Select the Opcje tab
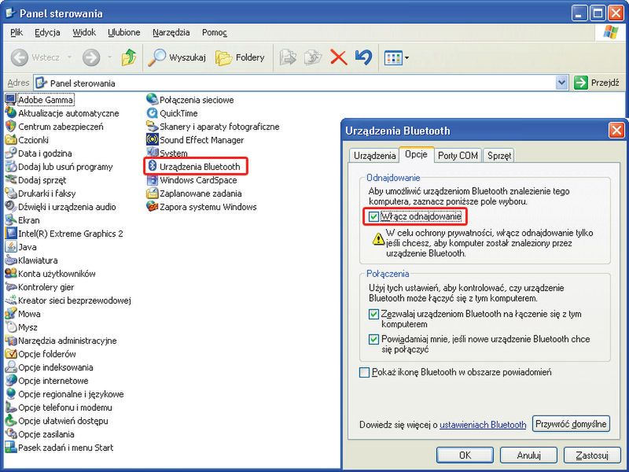629x472 pixels. pos(417,154)
